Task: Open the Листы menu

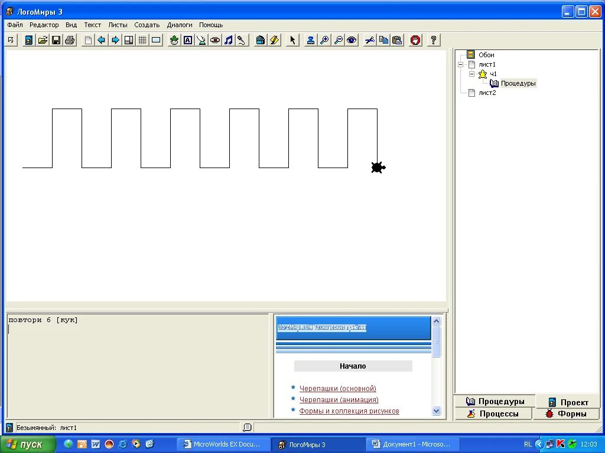Action: point(118,25)
